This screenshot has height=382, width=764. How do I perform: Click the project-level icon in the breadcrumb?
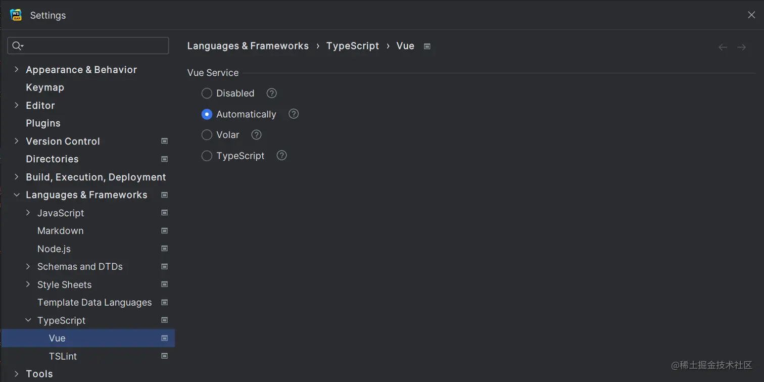427,46
